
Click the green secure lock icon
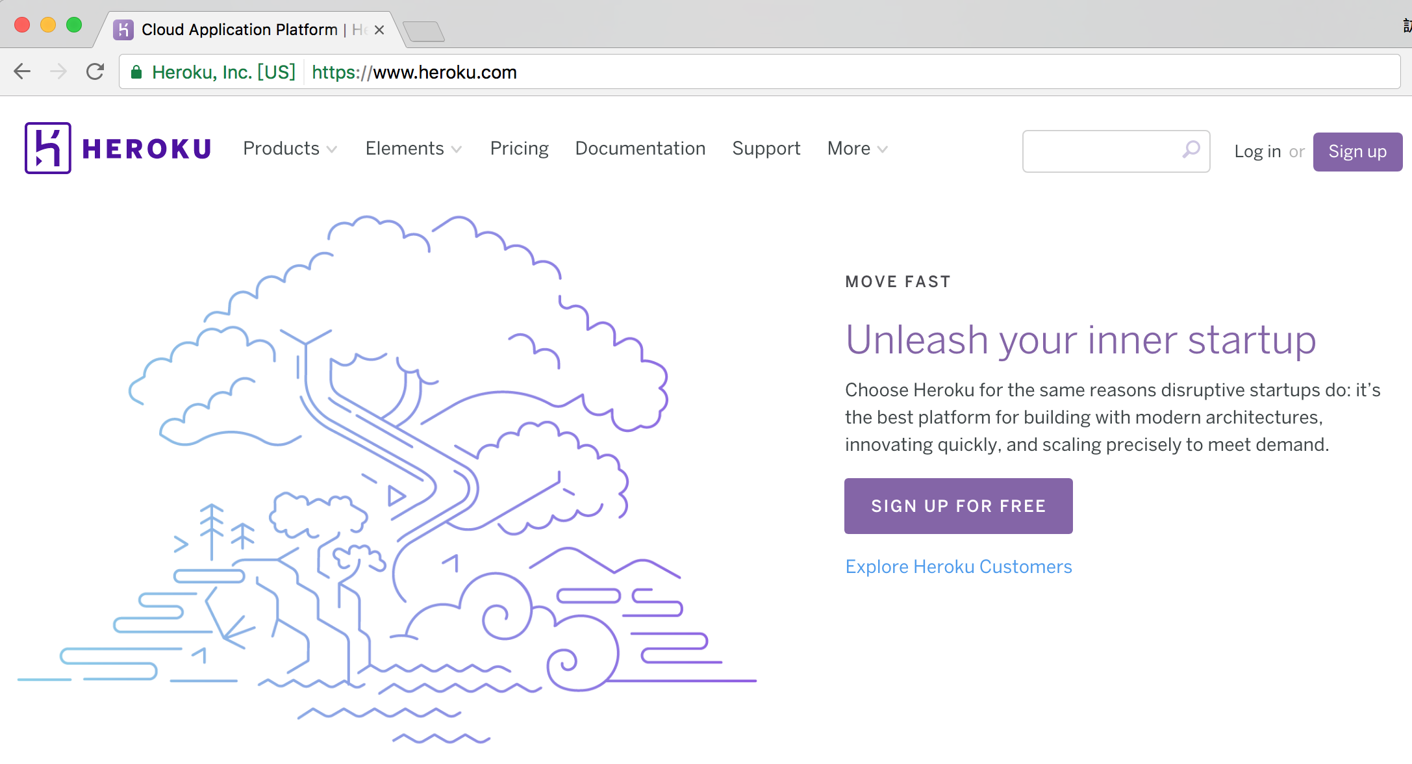click(x=136, y=72)
